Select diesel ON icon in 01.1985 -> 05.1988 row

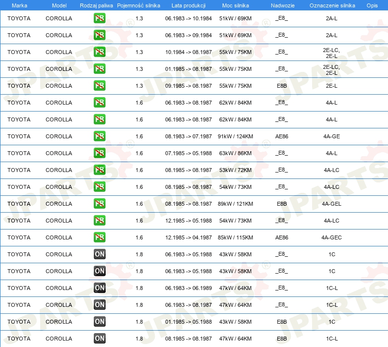coord(99,322)
